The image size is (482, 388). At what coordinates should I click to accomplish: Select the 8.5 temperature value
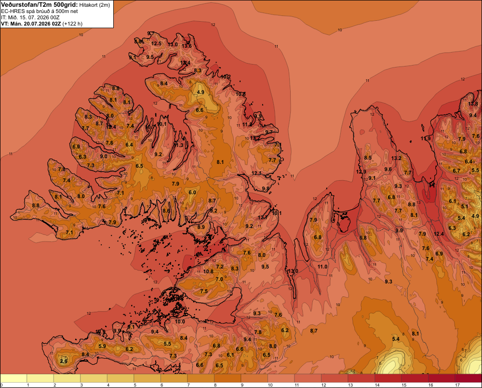pyautogui.click(x=368, y=158)
